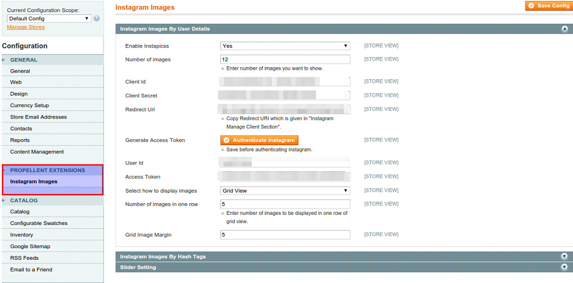The height and width of the screenshot is (283, 573).
Task: Click Access Token input field
Action: (285, 177)
